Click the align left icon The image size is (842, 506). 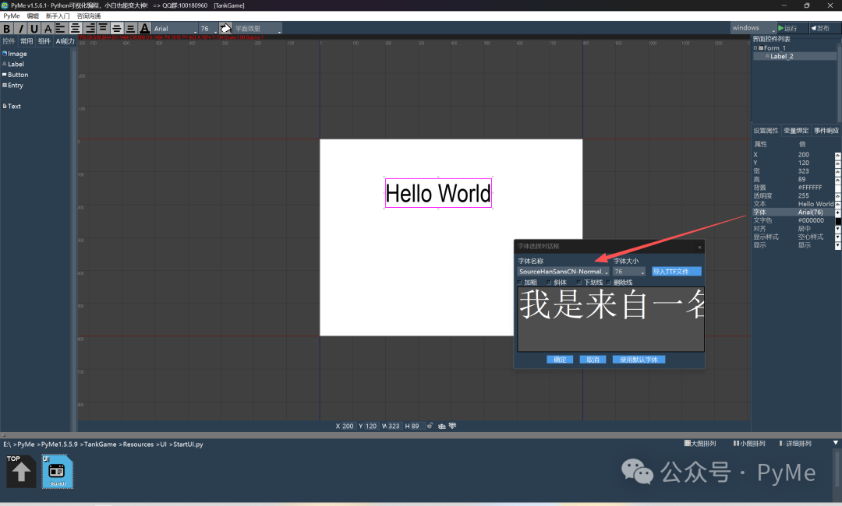click(x=61, y=28)
